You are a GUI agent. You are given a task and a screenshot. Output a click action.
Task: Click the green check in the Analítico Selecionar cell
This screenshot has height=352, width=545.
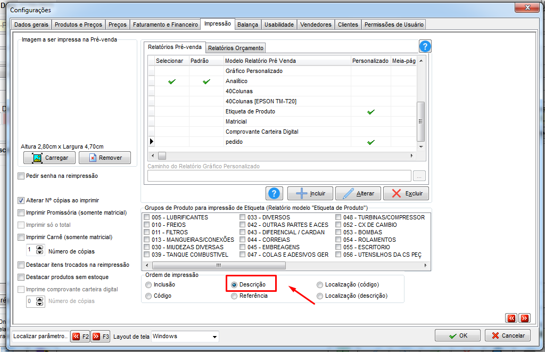coord(172,81)
